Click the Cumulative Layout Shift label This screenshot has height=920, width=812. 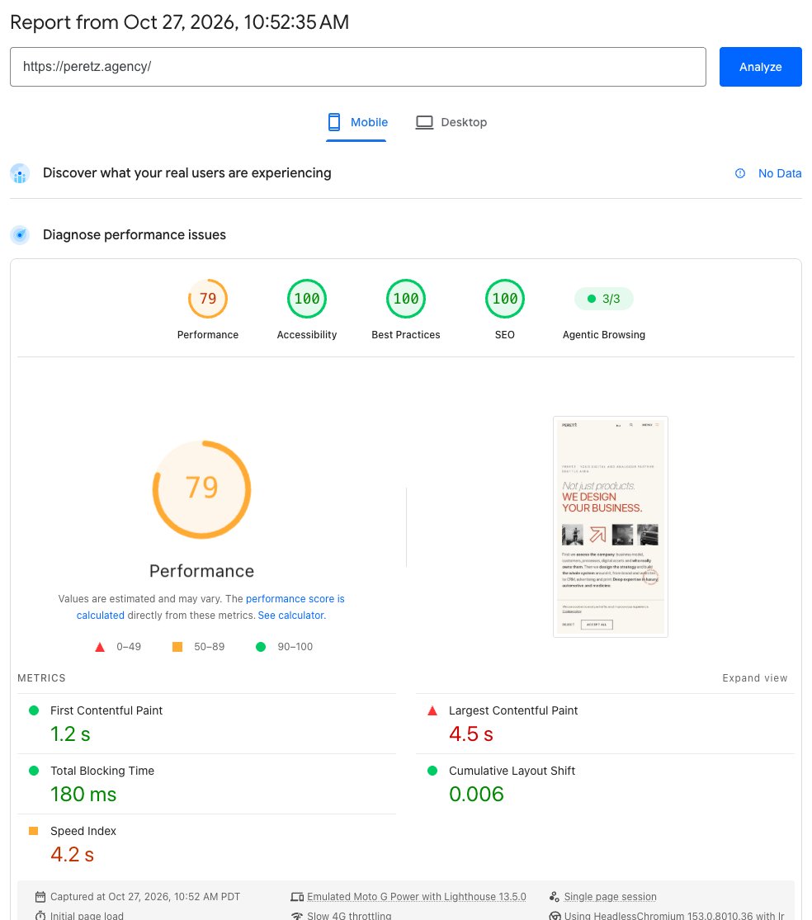(x=512, y=771)
